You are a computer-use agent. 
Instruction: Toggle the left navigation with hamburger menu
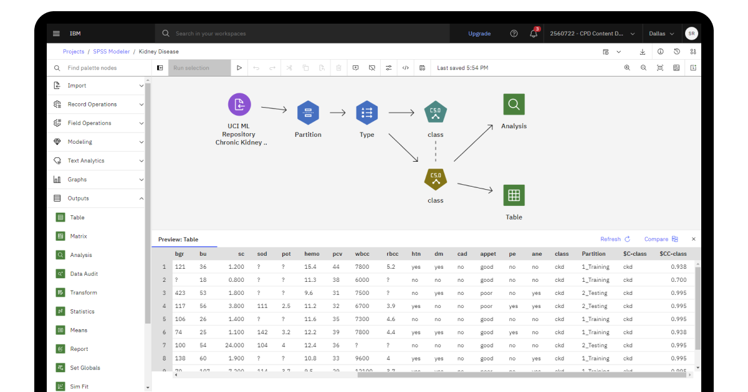[57, 33]
